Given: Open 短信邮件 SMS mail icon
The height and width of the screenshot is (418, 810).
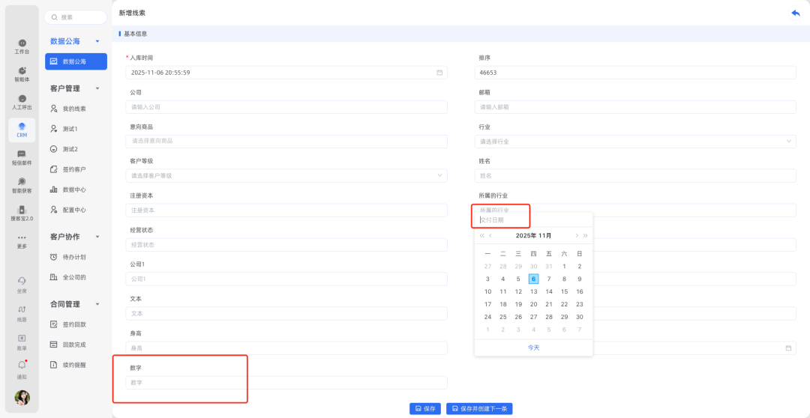Looking at the screenshot, I should [22, 157].
